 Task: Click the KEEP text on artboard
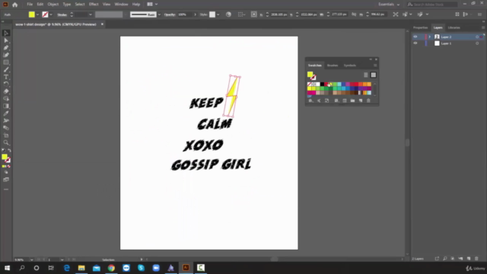[x=206, y=103]
